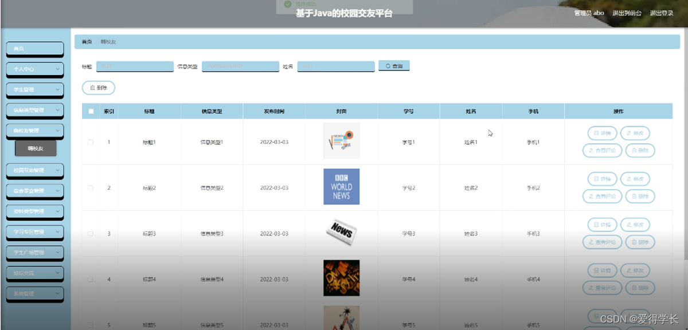Open 详情 for the row 标题2
This screenshot has height=330, width=688.
pyautogui.click(x=603, y=179)
